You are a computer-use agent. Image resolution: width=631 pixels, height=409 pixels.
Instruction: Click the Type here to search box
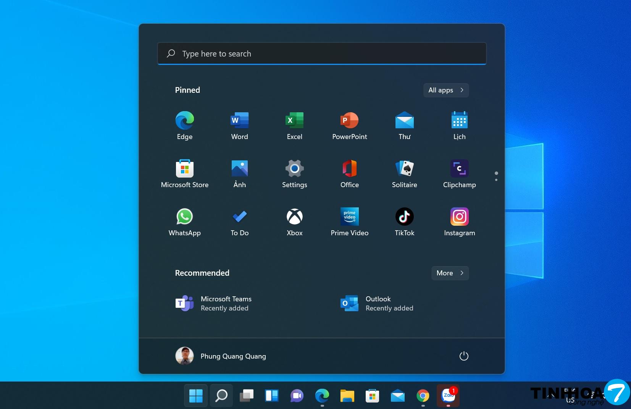(x=321, y=54)
